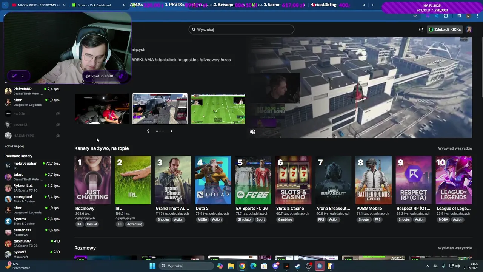This screenshot has height=272, width=483.
Task: Click the Adventure tag under IRL
Action: (x=134, y=224)
